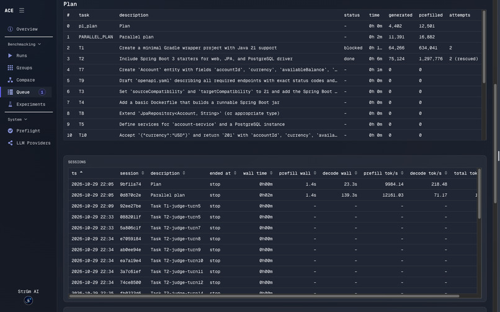This screenshot has height=312, width=500.
Task: Click the page vertical scrollbar
Action: pyautogui.click(x=496, y=143)
